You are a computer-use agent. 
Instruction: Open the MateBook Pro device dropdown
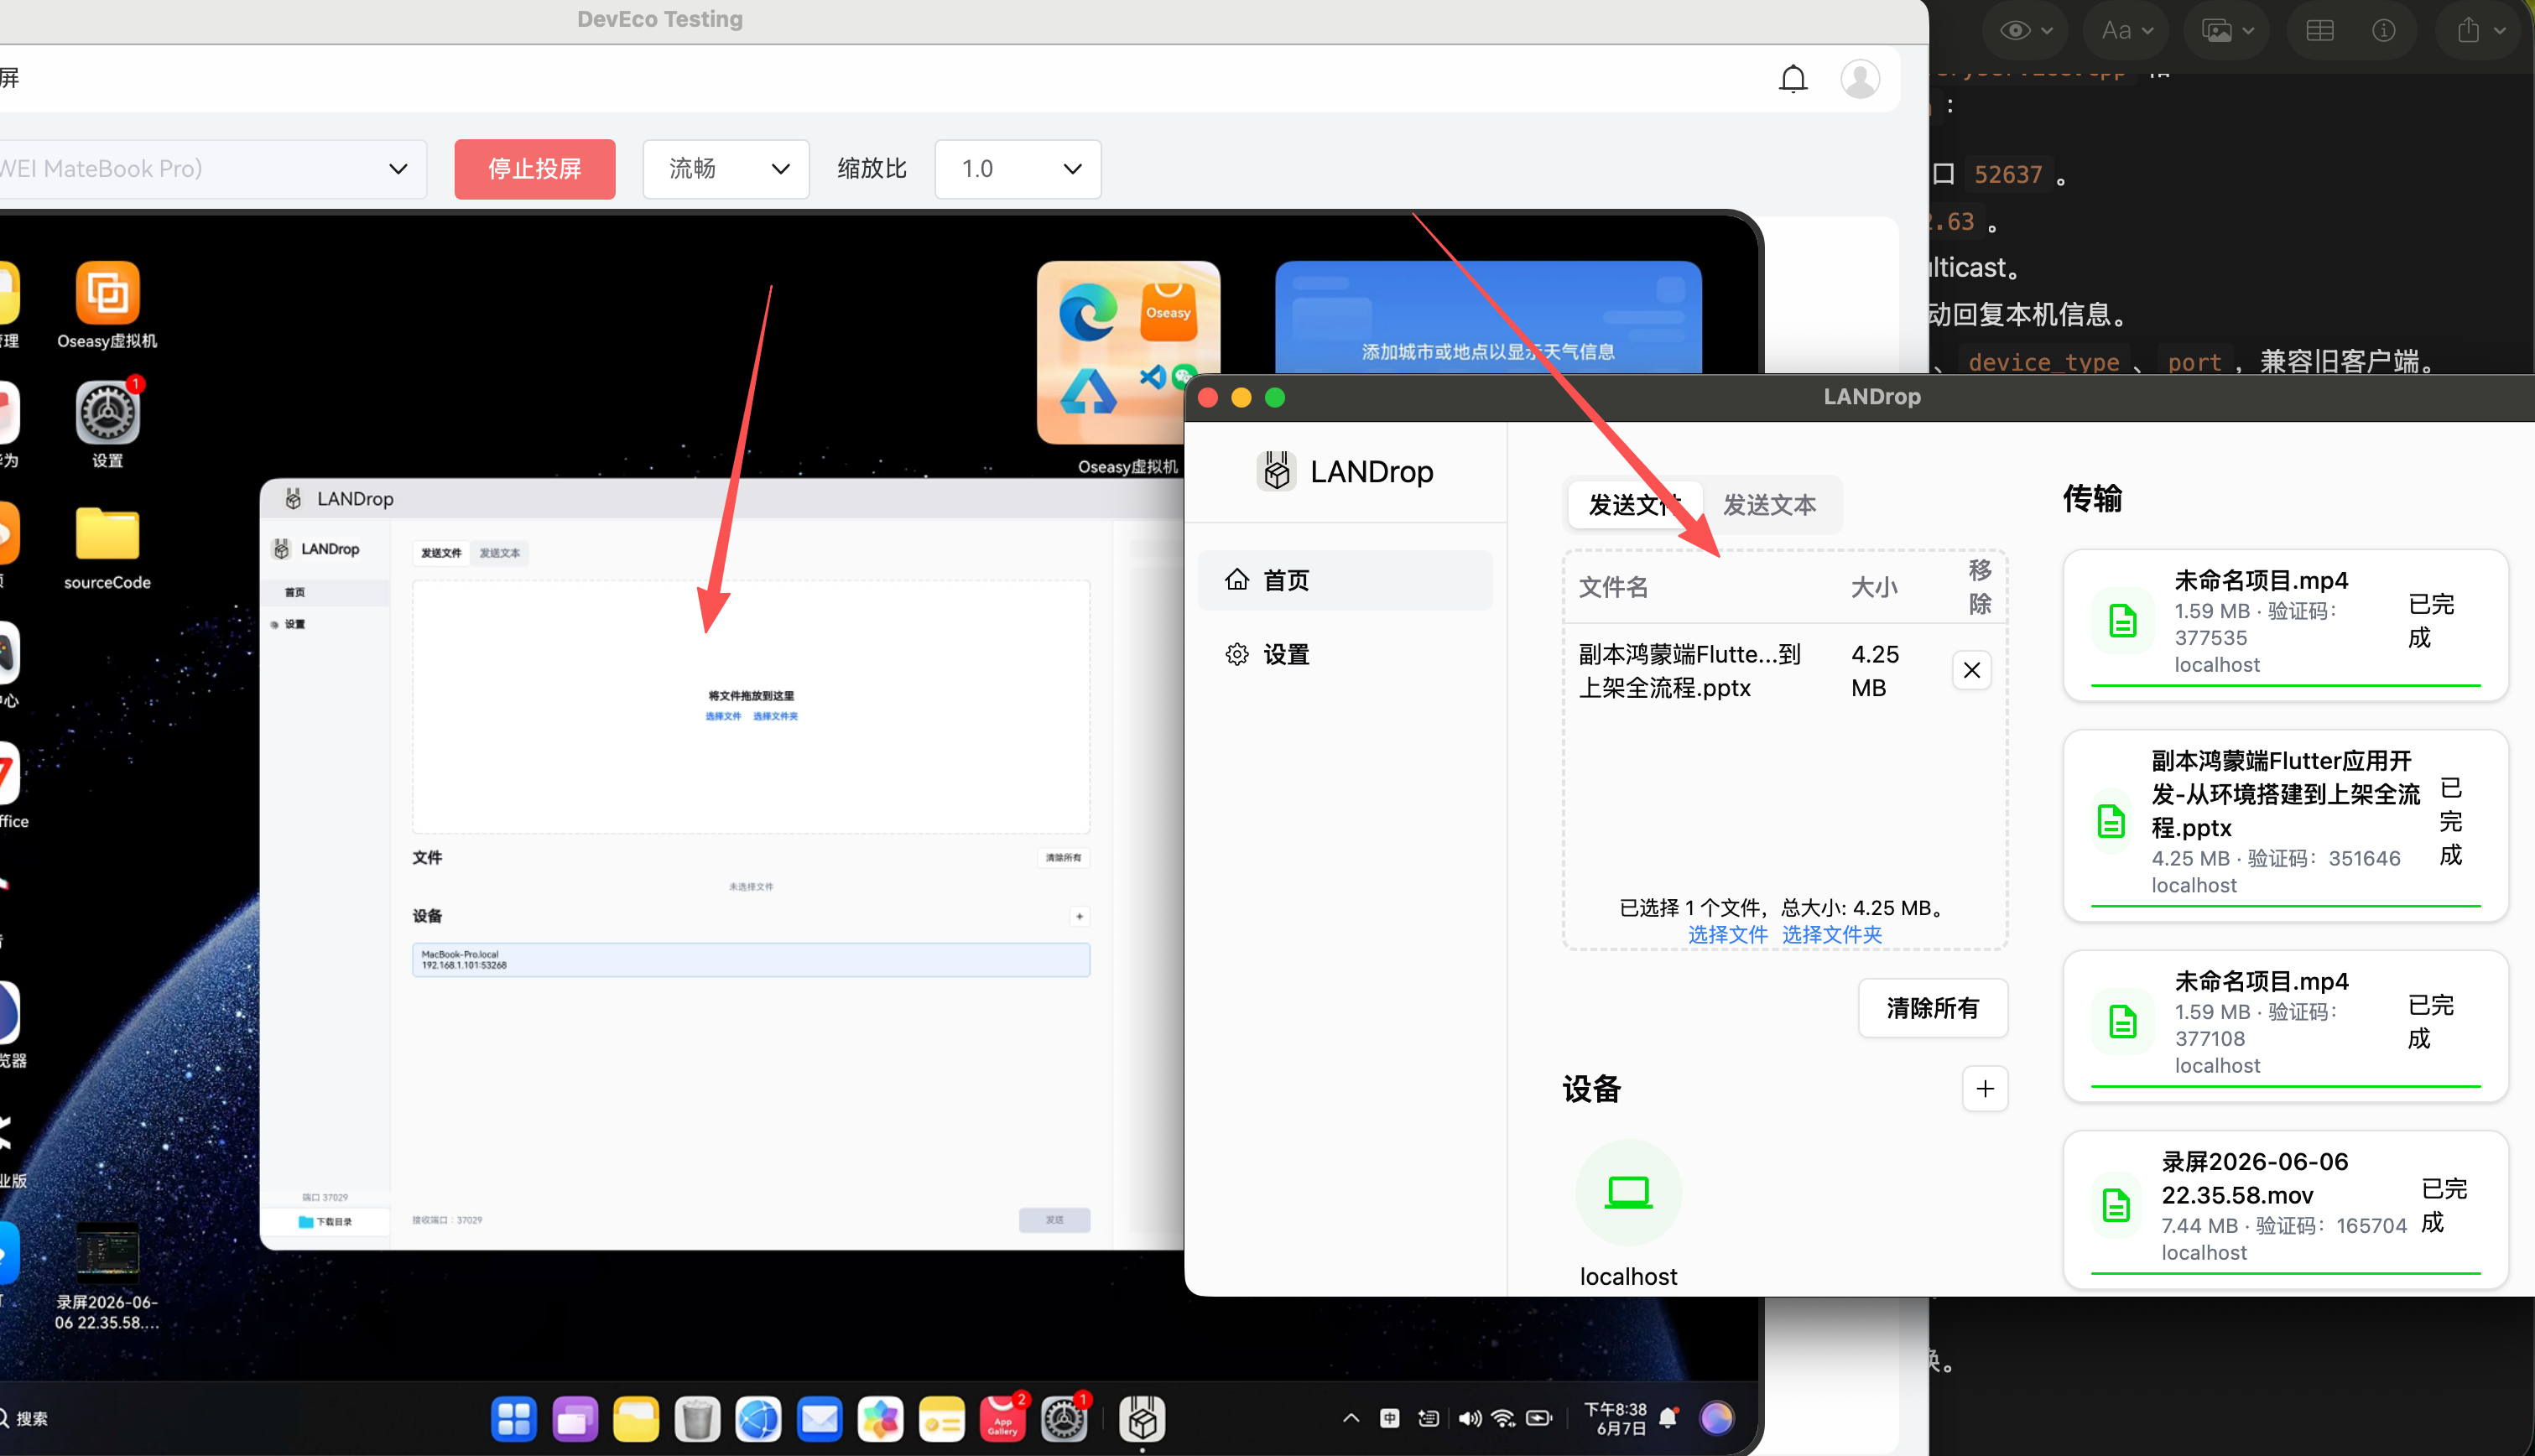pyautogui.click(x=213, y=169)
